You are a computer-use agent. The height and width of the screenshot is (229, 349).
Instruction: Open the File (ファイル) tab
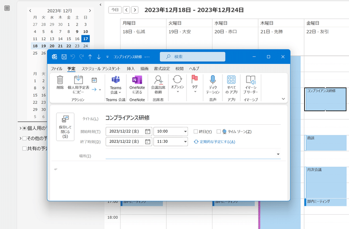(x=57, y=69)
